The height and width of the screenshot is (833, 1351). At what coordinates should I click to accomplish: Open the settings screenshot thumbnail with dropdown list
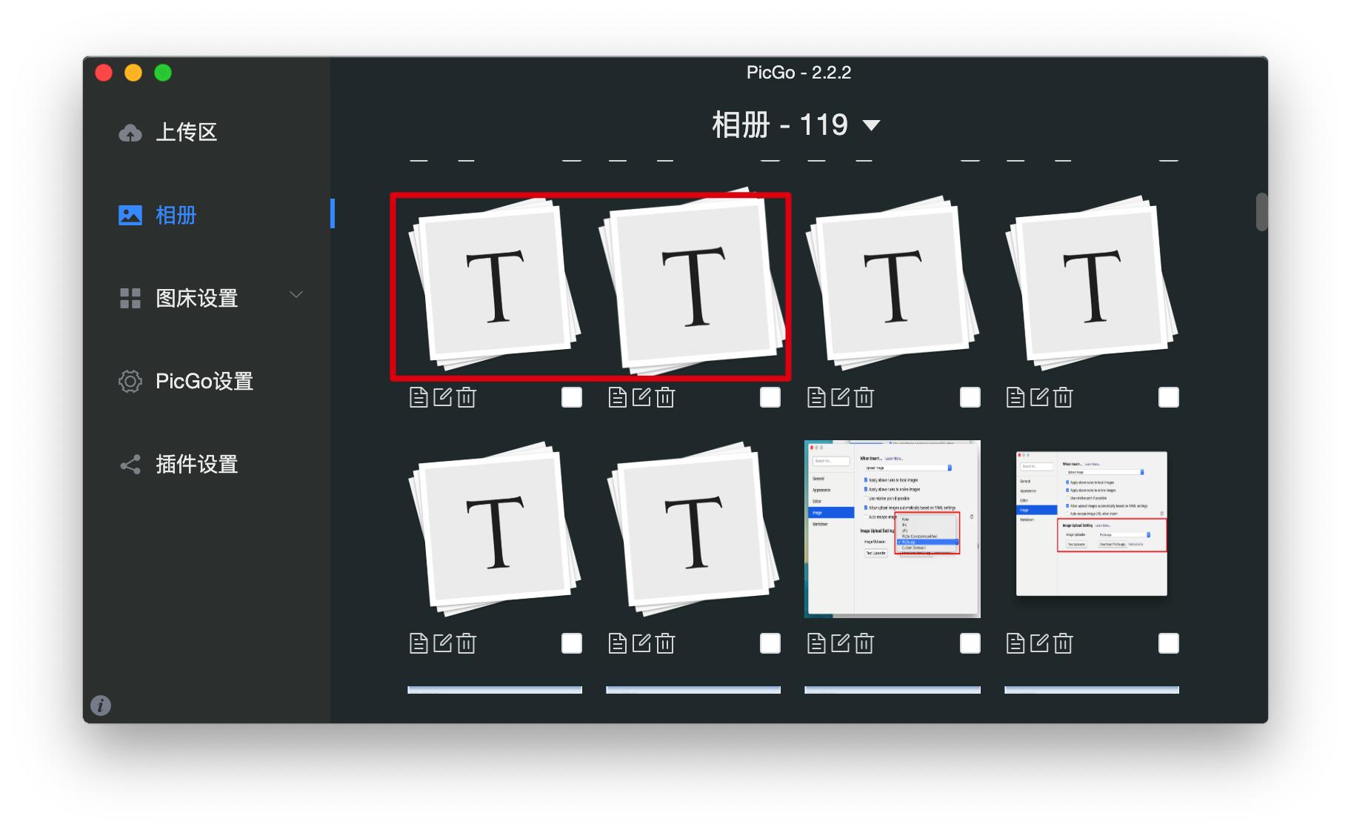point(892,529)
